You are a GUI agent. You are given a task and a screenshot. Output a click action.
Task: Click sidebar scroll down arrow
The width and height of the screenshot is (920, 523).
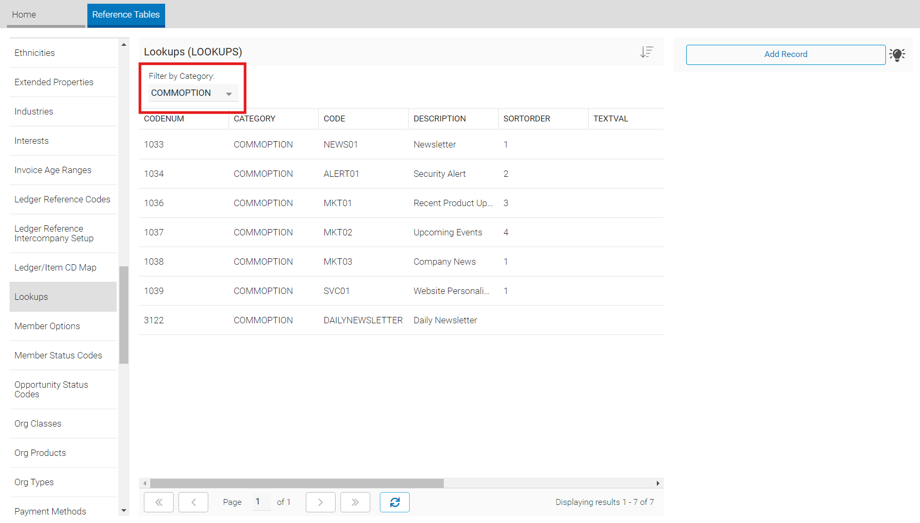click(124, 511)
